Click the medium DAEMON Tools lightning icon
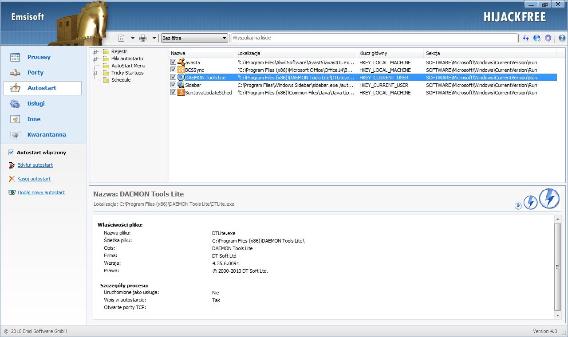The width and height of the screenshot is (568, 337). pos(531,203)
